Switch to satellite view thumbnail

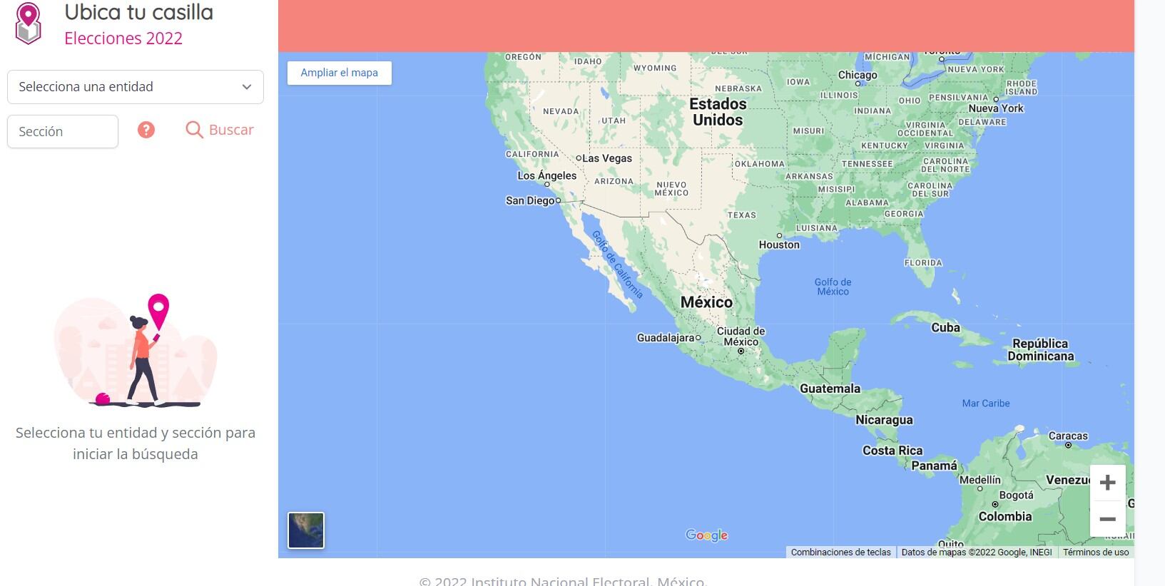[306, 530]
